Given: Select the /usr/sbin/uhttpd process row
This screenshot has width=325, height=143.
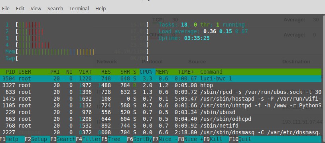Looking at the screenshot, I should (161, 105).
